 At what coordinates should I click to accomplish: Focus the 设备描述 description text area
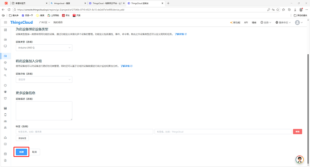(44, 111)
